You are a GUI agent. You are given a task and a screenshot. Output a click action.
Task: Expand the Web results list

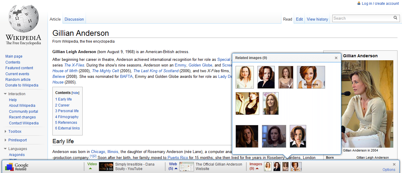[176, 169]
